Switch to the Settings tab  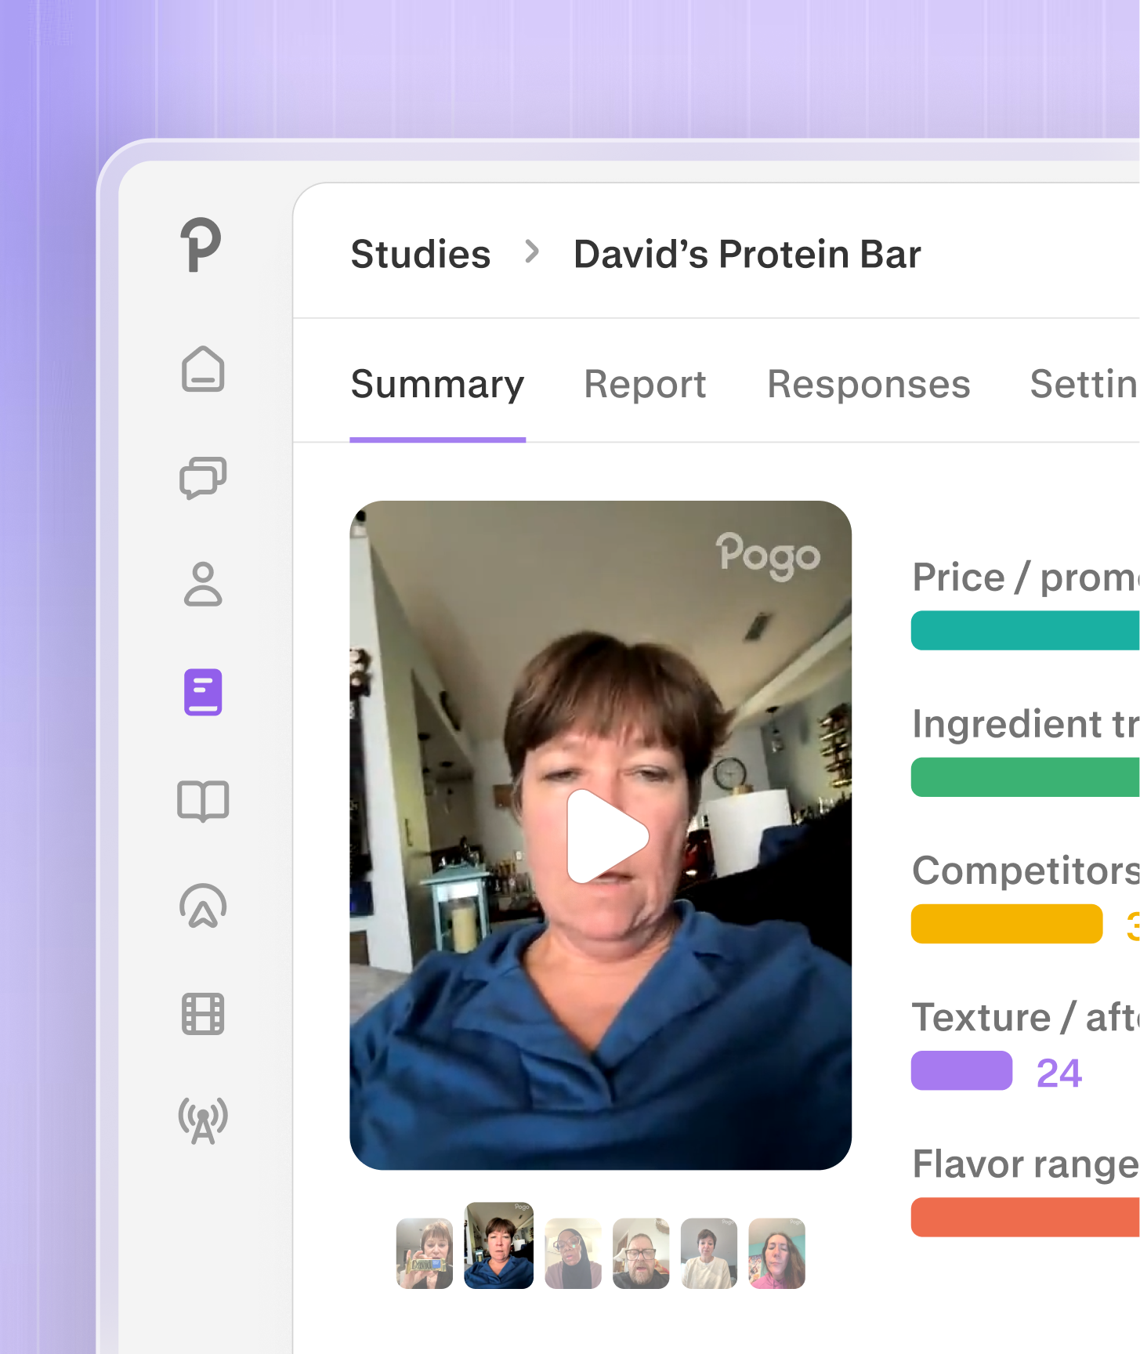pos(1084,384)
